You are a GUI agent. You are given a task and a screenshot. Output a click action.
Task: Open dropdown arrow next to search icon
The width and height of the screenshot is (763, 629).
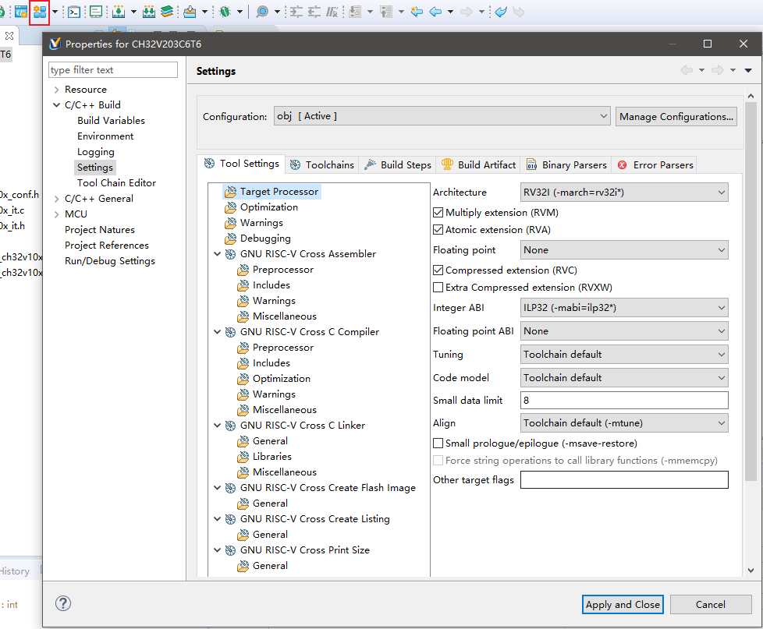(x=278, y=12)
